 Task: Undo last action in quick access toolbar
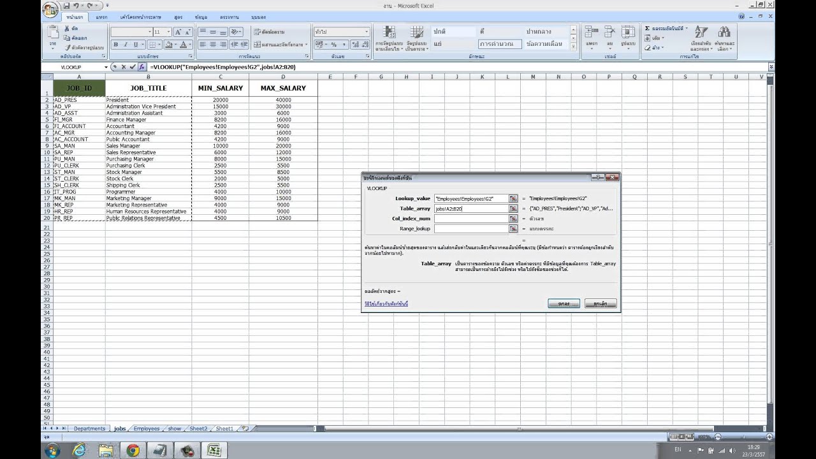(x=76, y=5)
